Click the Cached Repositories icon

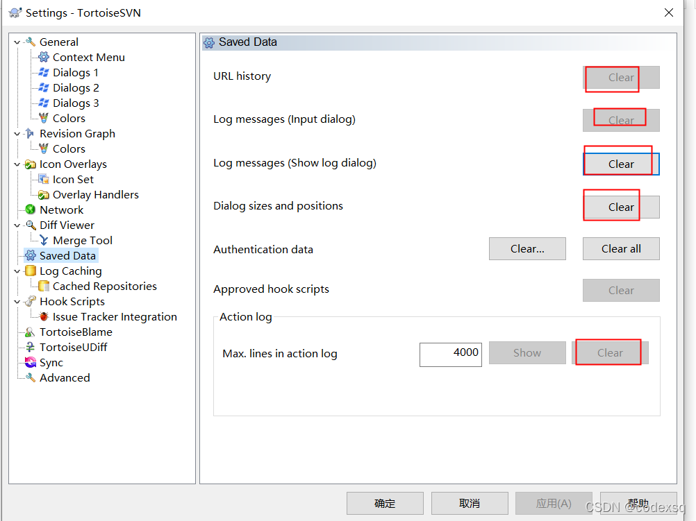(44, 286)
